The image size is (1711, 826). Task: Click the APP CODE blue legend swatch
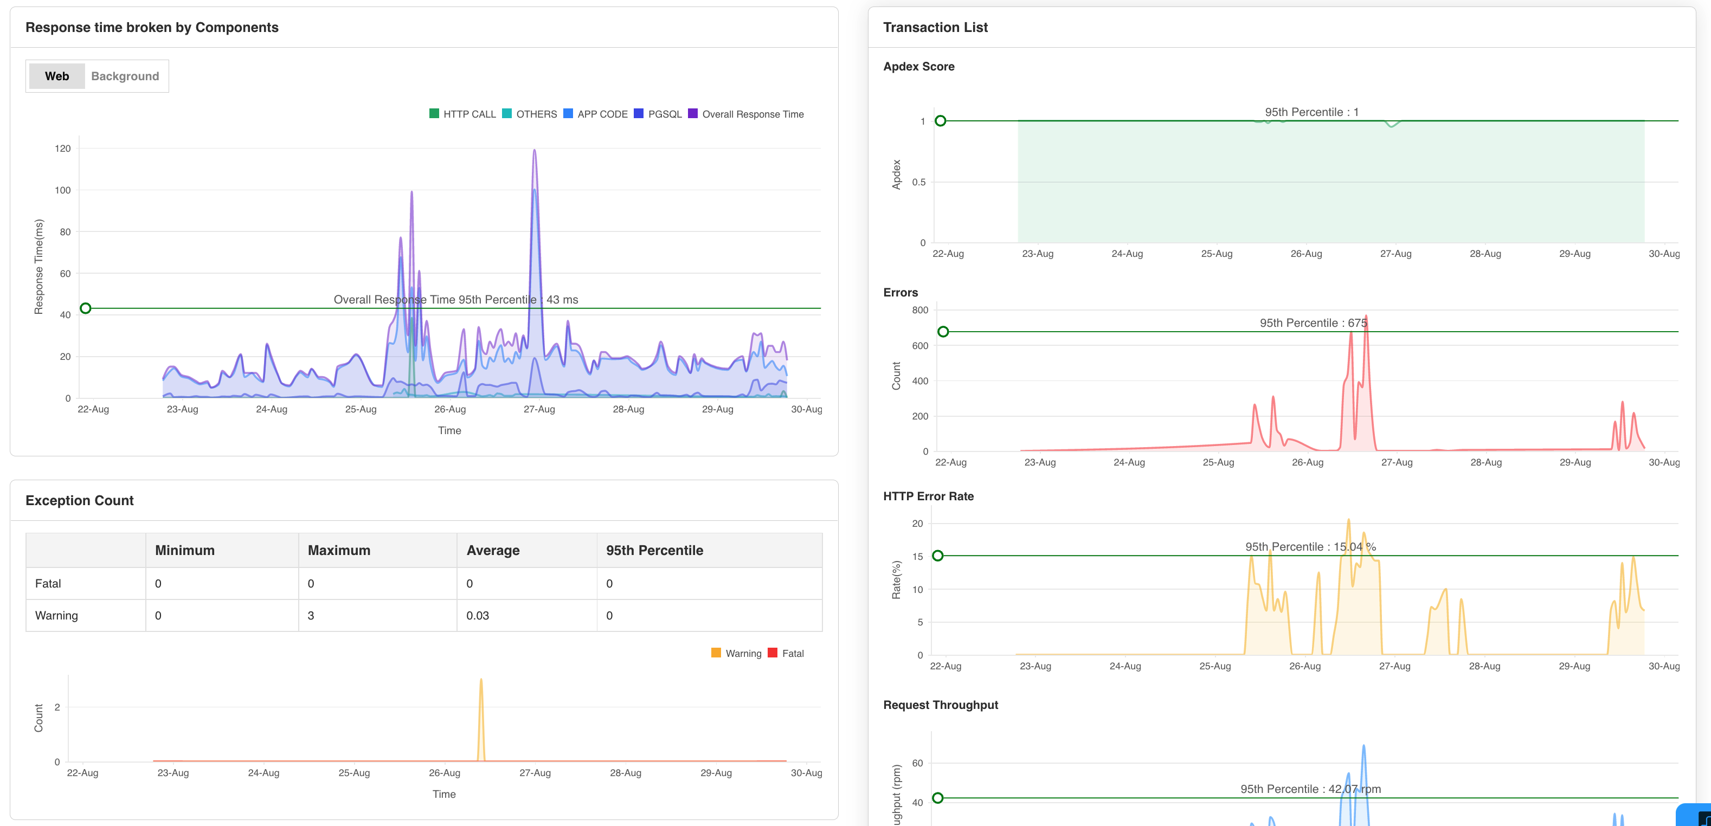[x=568, y=113]
